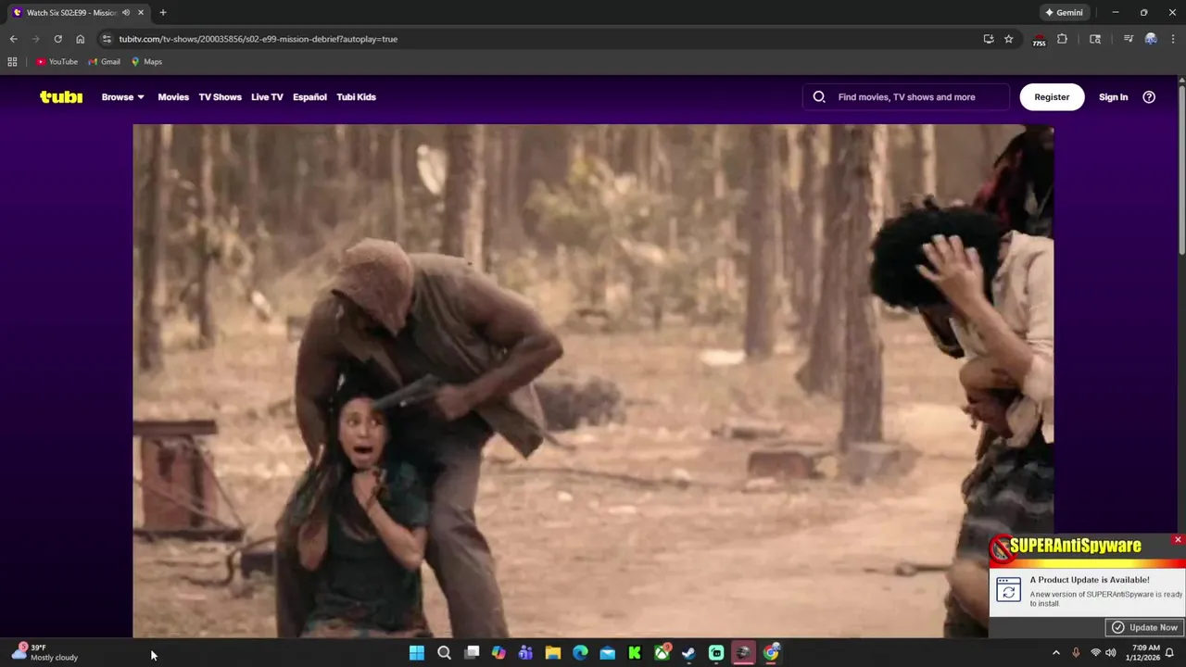Open the Extensions puzzle icon
The height and width of the screenshot is (667, 1186).
[1062, 39]
